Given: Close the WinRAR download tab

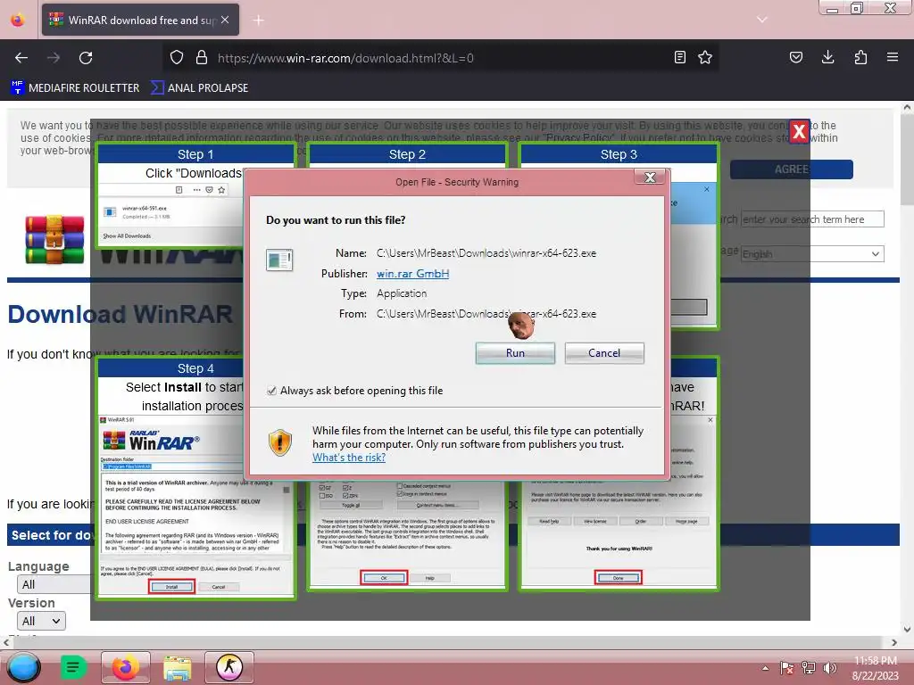Looking at the screenshot, I should (225, 20).
